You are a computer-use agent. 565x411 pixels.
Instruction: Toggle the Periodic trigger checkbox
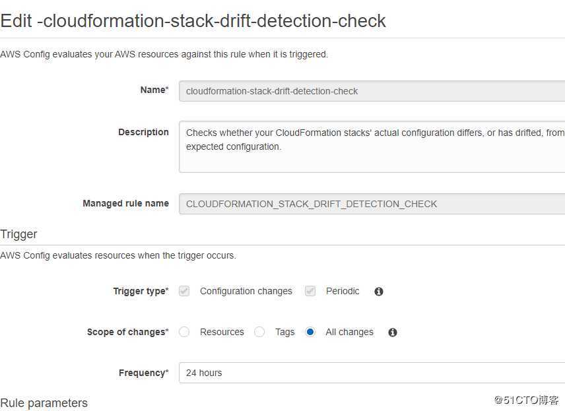tap(310, 291)
